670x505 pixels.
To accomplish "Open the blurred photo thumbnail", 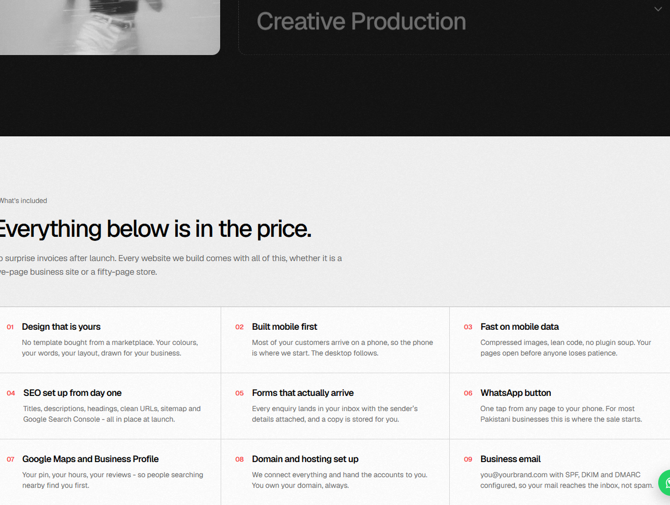I will point(110,27).
